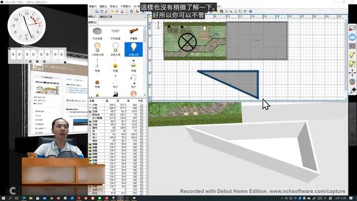Toggle visibility checkbox for row with depth 104.6
The height and width of the screenshot is (201, 357).
click(x=141, y=128)
